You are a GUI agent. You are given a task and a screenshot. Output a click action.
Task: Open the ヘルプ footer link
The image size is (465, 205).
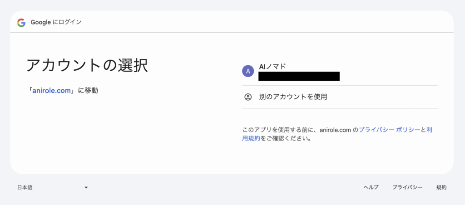[x=371, y=187]
